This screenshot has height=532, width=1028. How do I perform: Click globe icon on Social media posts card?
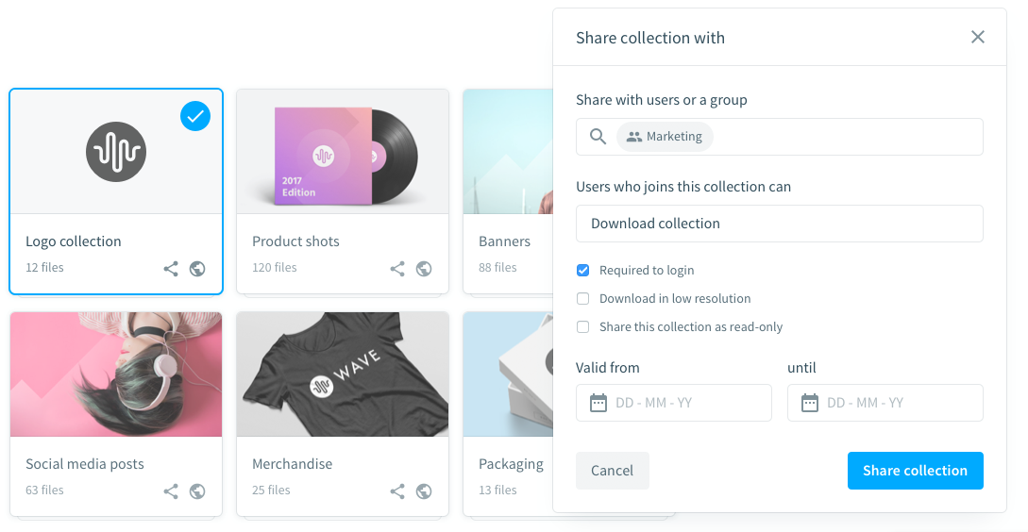point(197,491)
